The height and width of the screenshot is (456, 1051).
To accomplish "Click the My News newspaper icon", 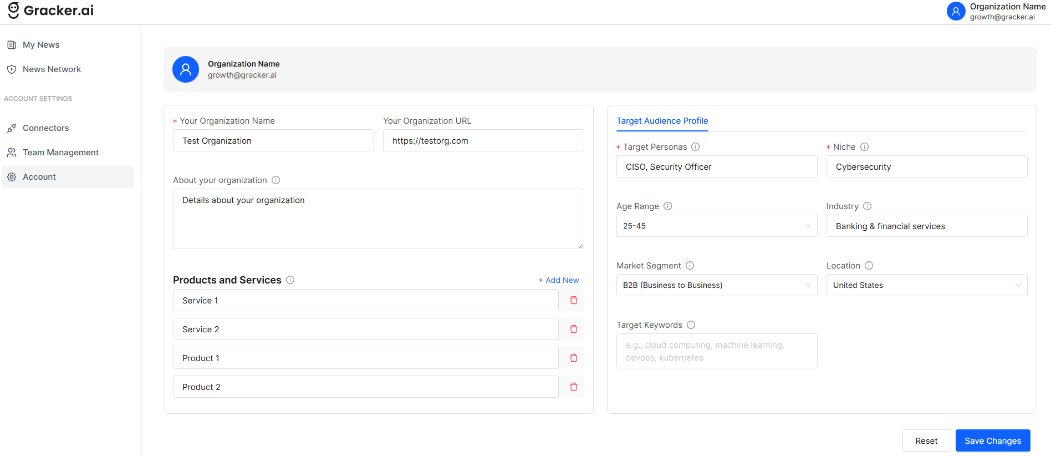I will click(12, 45).
